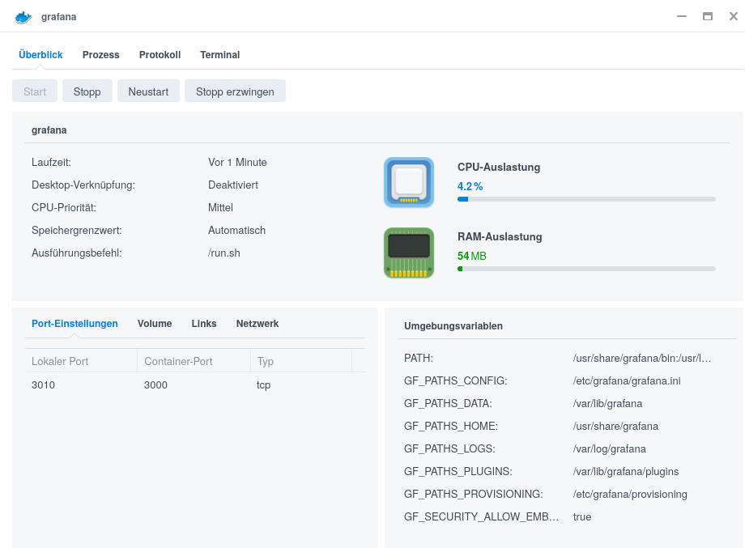Click the PATH variable value
This screenshot has height=548, width=745.
(642, 358)
